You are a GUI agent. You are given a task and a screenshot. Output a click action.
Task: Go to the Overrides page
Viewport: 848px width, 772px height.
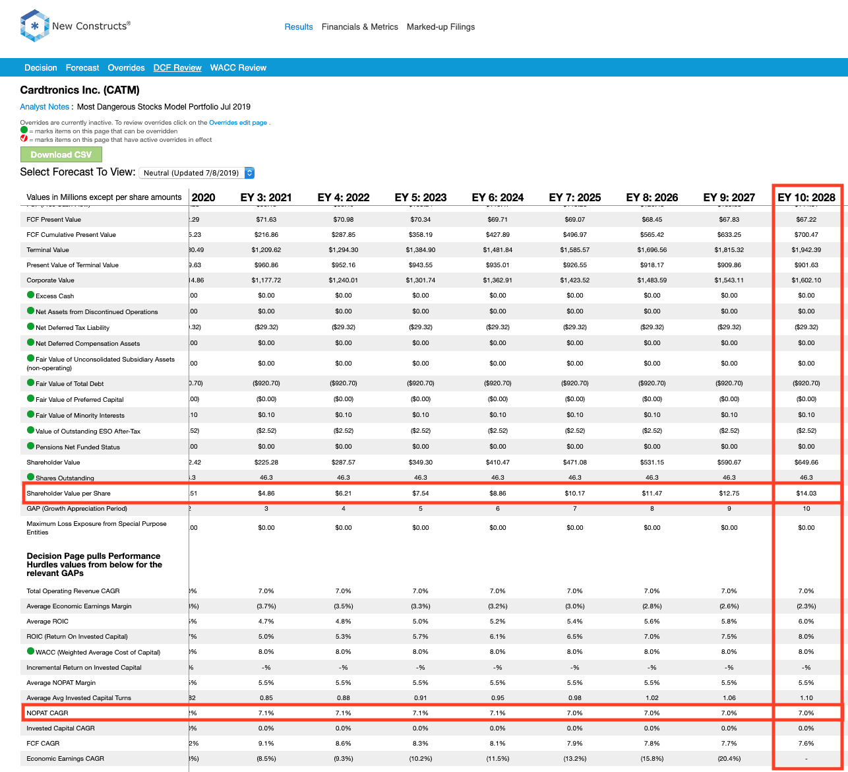coord(127,67)
